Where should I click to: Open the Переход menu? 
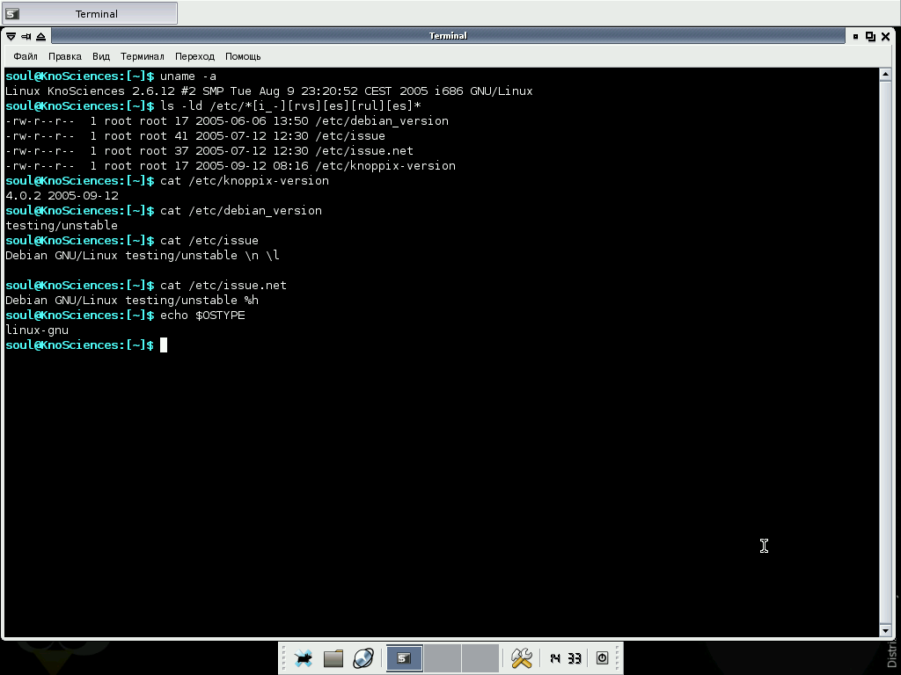(194, 56)
